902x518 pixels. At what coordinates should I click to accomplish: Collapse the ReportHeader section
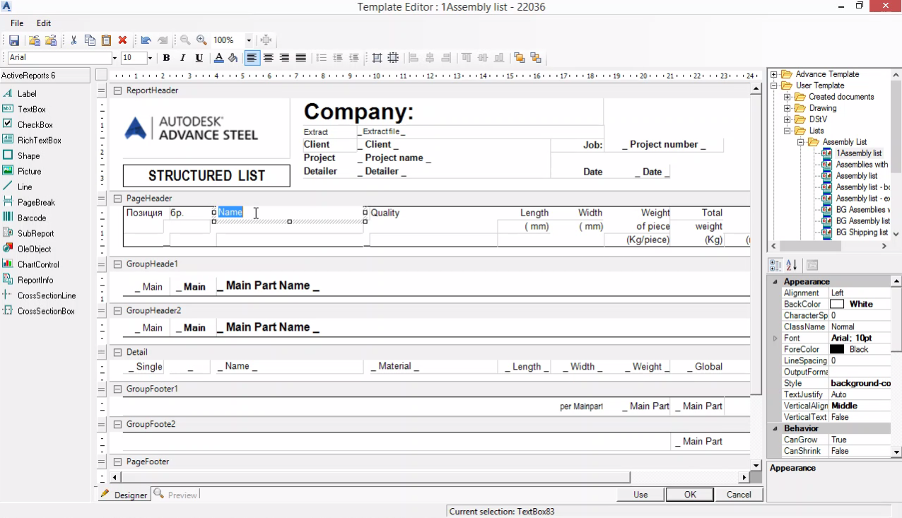click(117, 90)
